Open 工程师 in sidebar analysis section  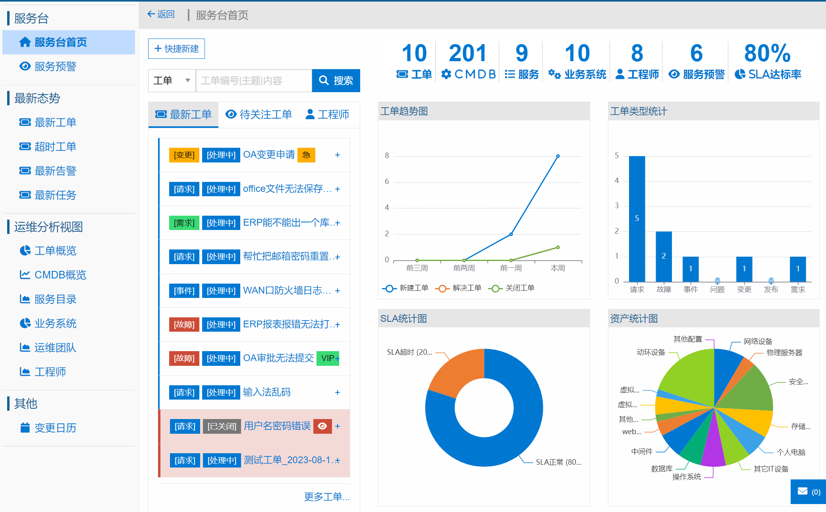click(42, 372)
